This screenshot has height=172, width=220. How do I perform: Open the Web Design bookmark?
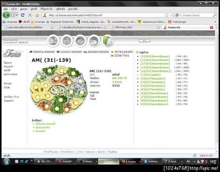pyautogui.click(x=177, y=22)
